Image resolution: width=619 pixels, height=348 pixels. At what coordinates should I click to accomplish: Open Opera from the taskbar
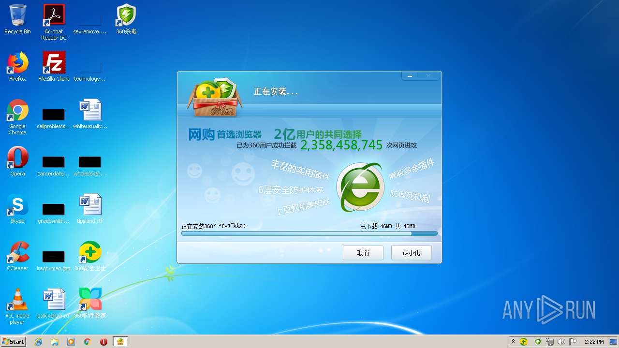pyautogui.click(x=104, y=342)
